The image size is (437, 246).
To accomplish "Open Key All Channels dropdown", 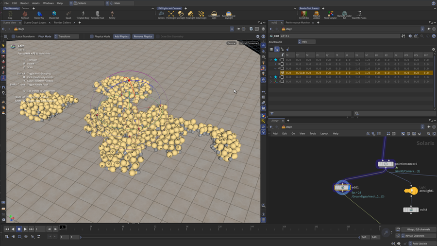I will click(418, 236).
